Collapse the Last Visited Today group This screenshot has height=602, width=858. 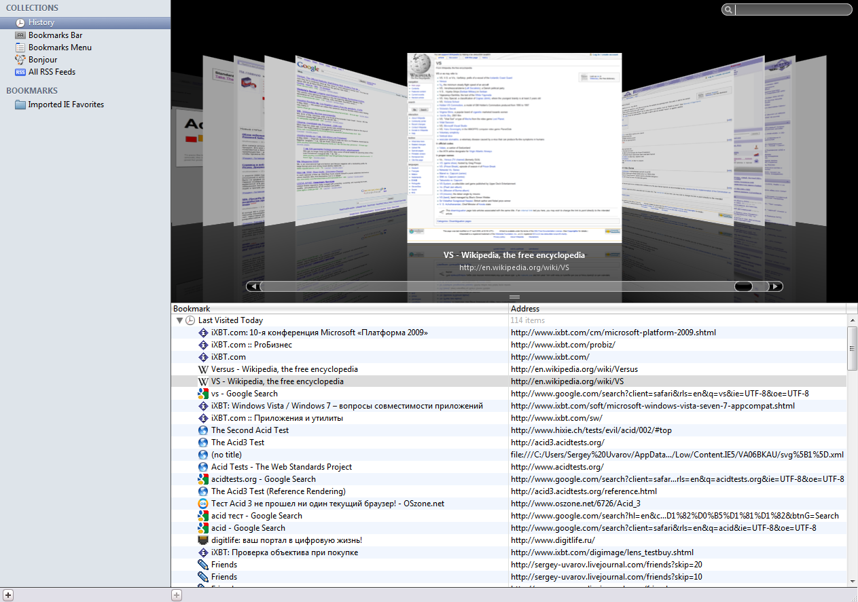[x=179, y=320]
